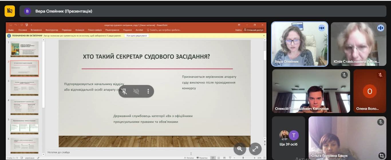Click the Save icon in PowerPoint title bar
The height and width of the screenshot is (160, 391).
point(11,25)
